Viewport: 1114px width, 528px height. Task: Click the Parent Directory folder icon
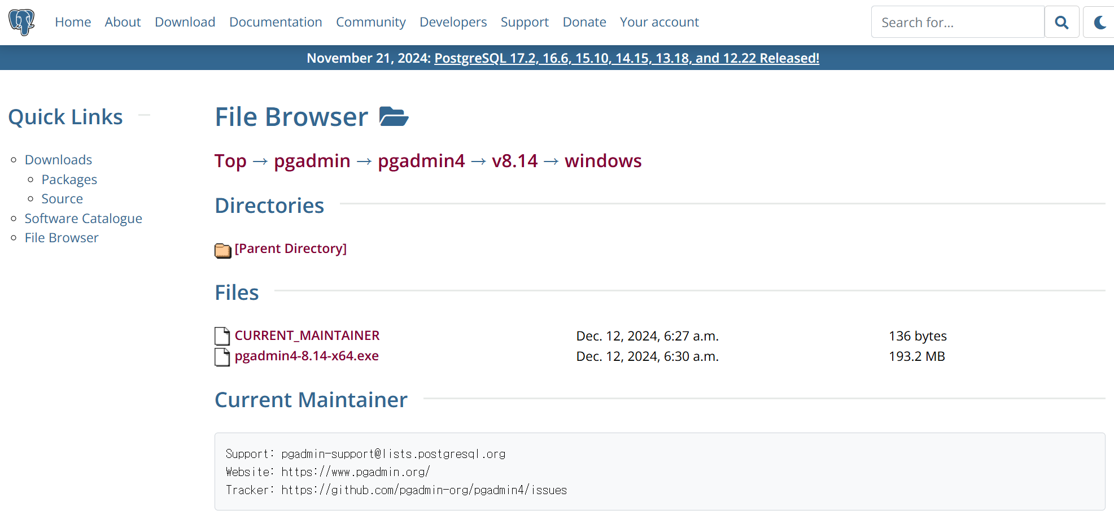223,250
